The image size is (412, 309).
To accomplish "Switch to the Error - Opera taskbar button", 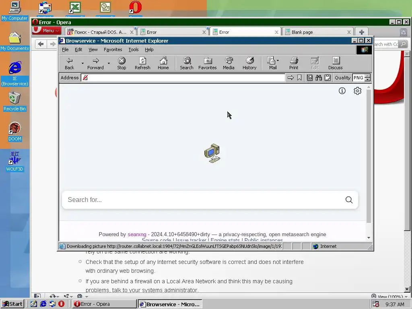I will pos(104,304).
